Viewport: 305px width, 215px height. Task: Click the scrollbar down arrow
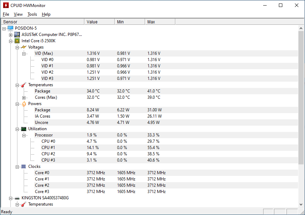point(301,205)
